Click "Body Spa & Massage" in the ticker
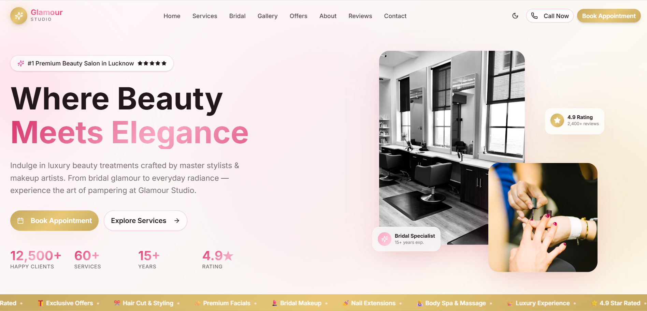 pos(456,303)
